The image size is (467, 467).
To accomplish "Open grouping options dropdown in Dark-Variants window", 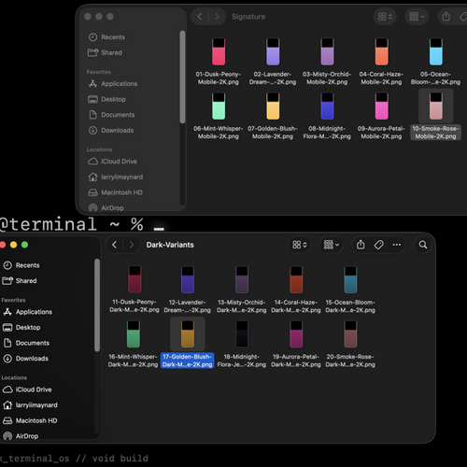I will click(332, 245).
